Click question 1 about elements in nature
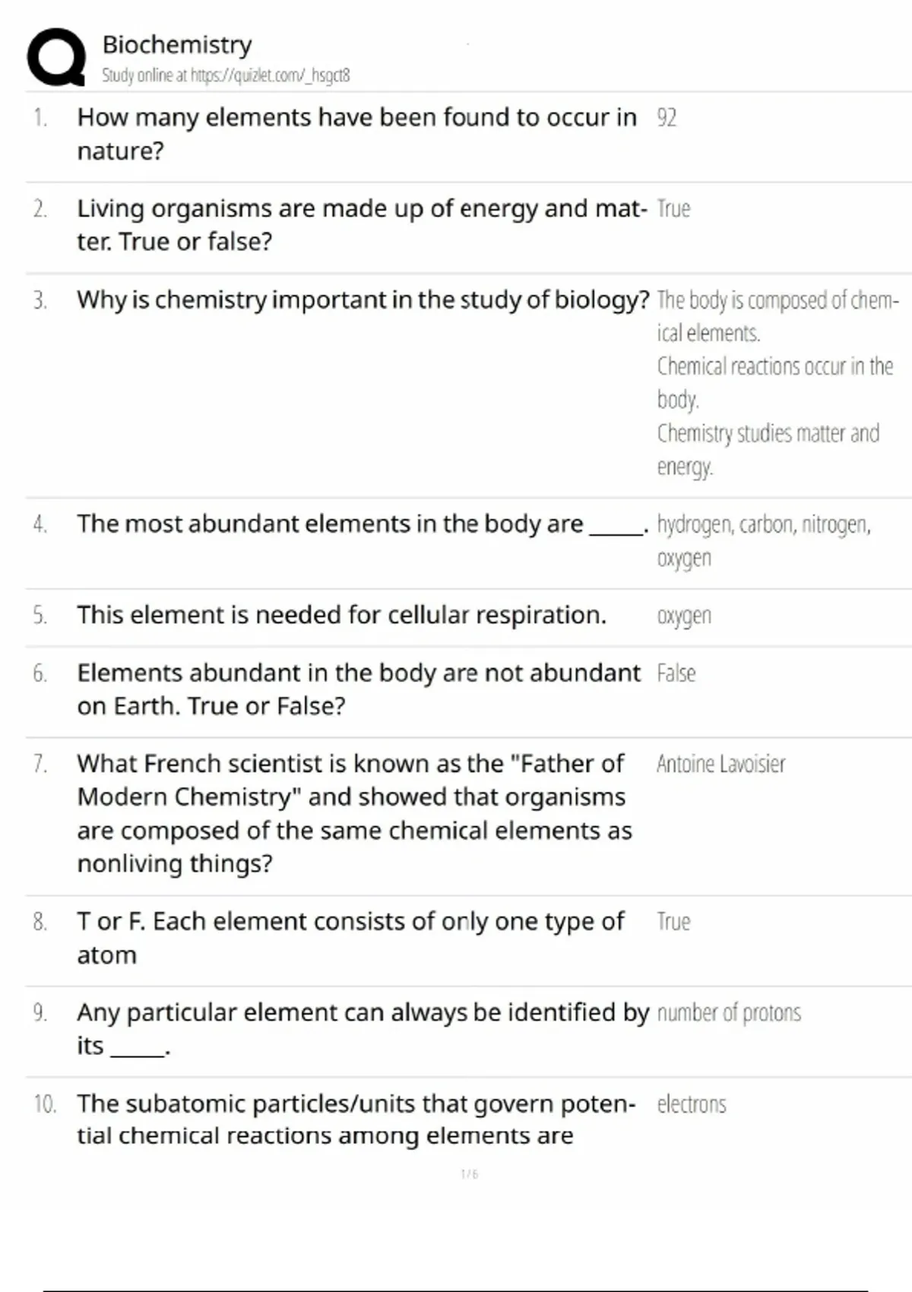The height and width of the screenshot is (1292, 912). [356, 134]
